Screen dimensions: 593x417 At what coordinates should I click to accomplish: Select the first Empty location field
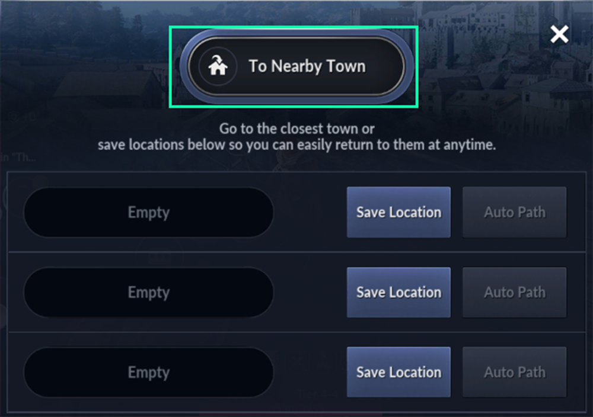(x=149, y=212)
